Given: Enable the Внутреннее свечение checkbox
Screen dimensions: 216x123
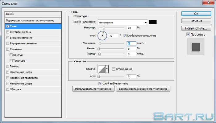Looking at the screenshot, I should click(x=8, y=43).
